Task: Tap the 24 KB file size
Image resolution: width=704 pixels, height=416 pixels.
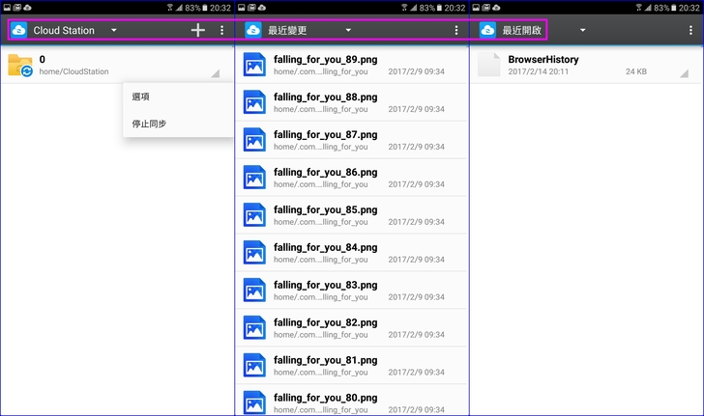Action: (x=636, y=71)
